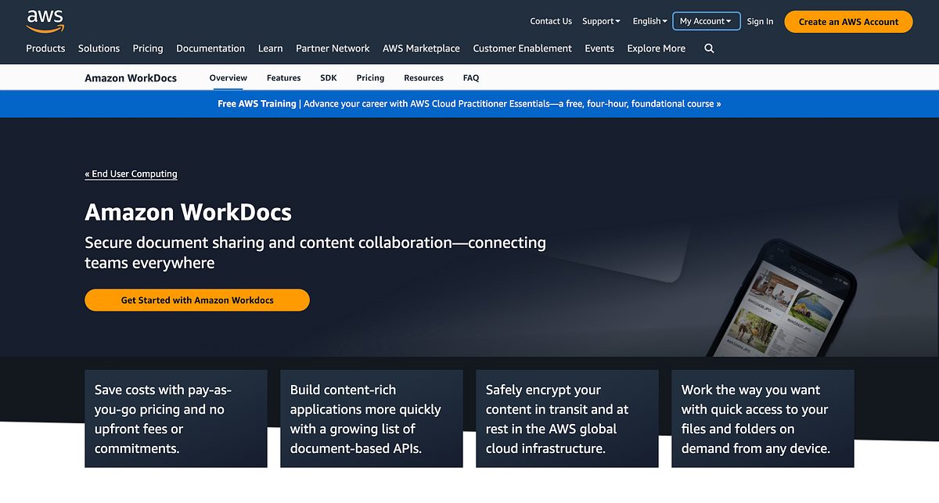
Task: Select Partner Network from the navigation
Action: point(333,49)
